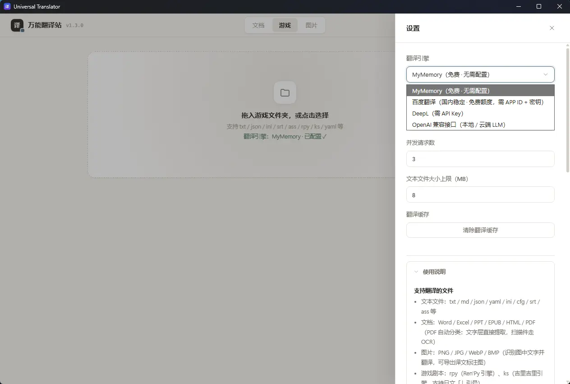Click the 清除翻译缓存 button
Screen dimensions: 570x384
(480, 230)
